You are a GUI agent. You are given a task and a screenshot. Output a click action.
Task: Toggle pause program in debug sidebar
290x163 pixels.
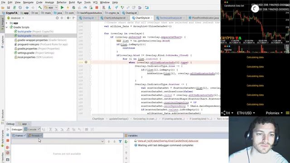8,135
